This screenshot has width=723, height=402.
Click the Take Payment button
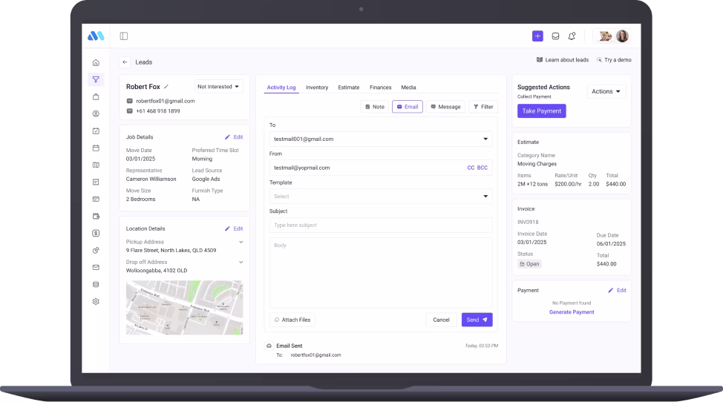coord(541,111)
